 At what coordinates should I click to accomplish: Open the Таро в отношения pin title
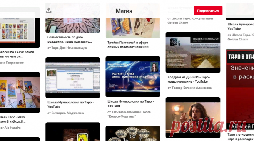click(241, 137)
